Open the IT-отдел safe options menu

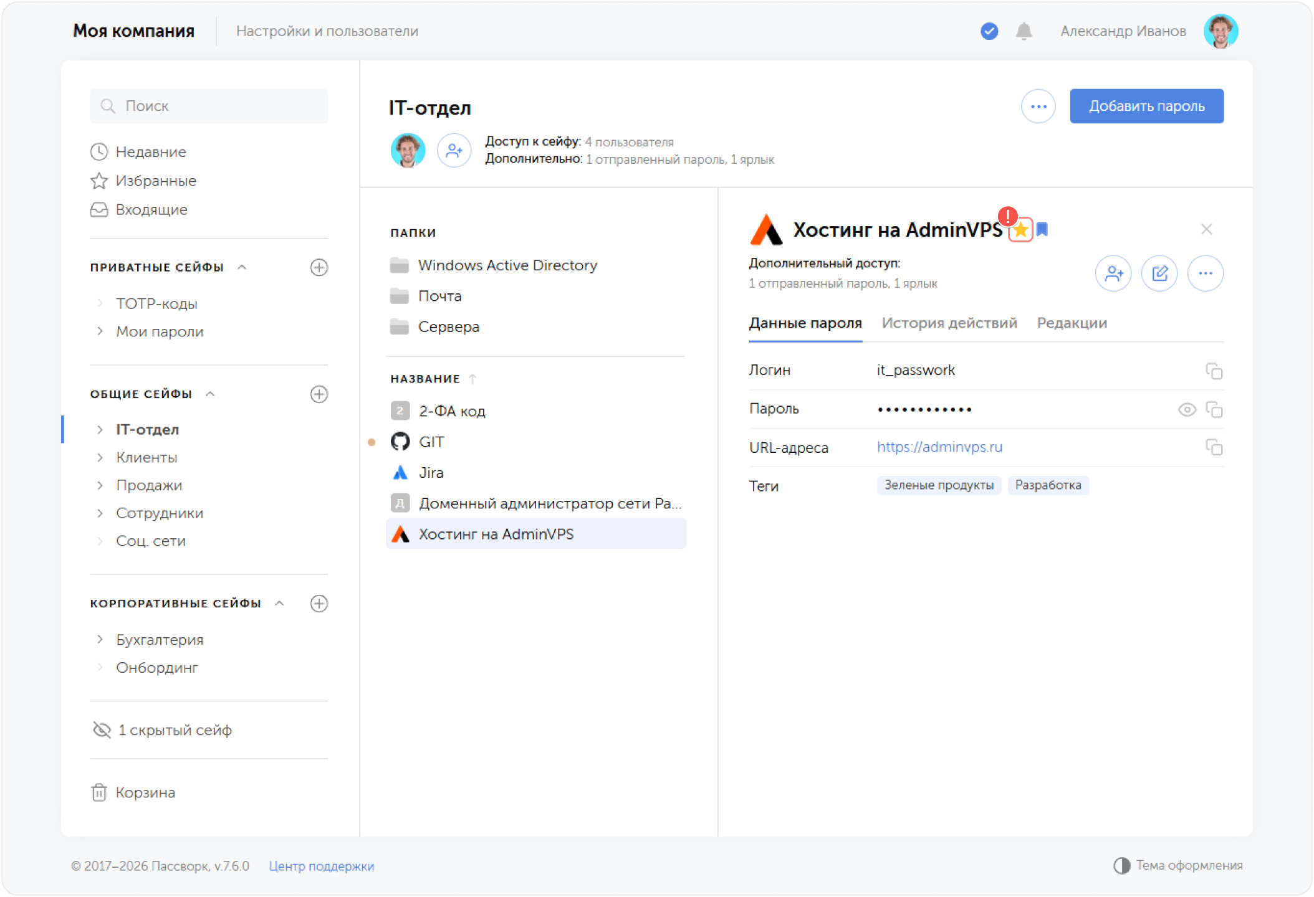point(1038,107)
